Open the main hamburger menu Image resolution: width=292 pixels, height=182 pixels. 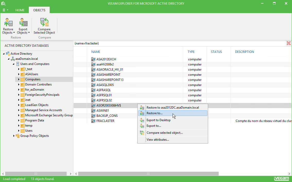click(5, 10)
